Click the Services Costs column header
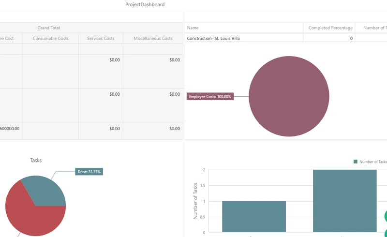387x237 pixels. (101, 38)
